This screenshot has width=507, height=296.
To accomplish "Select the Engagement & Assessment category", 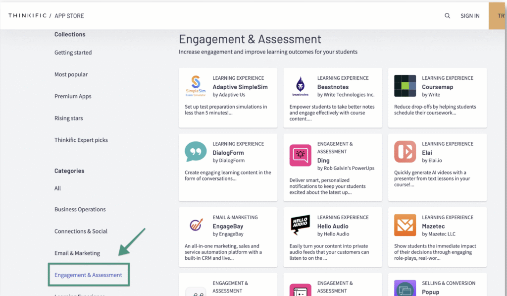I will (x=88, y=275).
